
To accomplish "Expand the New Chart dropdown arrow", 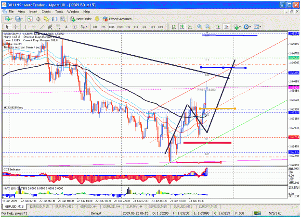I will click(12, 19).
